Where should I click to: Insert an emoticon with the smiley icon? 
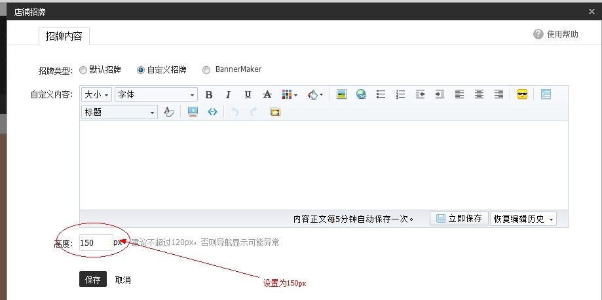click(522, 94)
